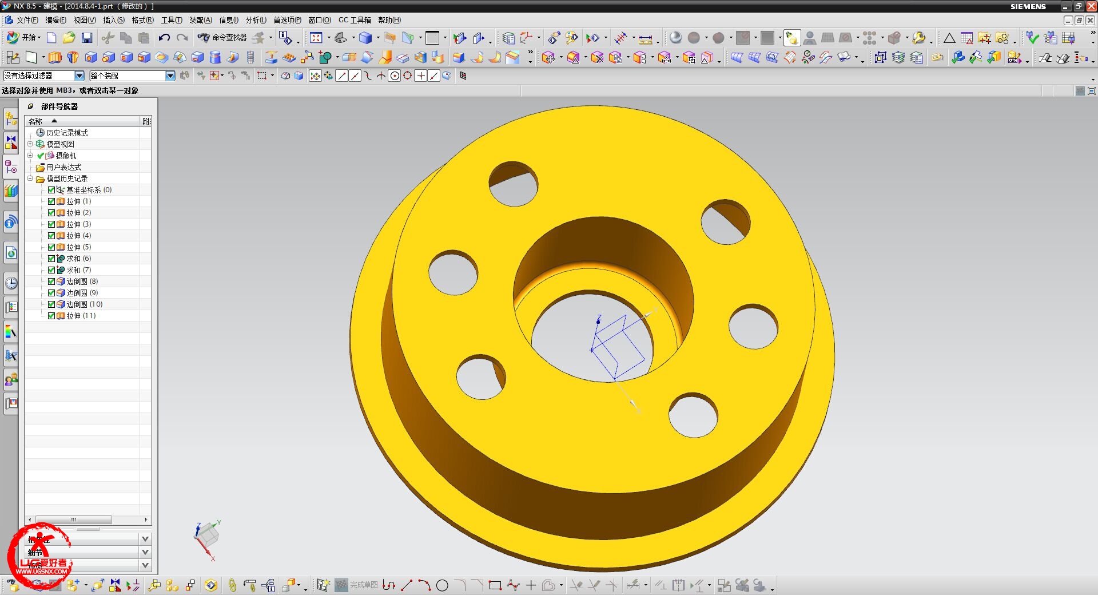Screen dimensions: 1098x595
Task: Click the green checkmark validation icon
Action: click(x=1032, y=38)
